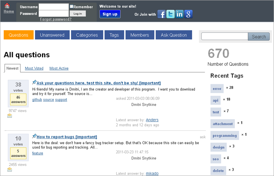Select the test recent tag

216,112
